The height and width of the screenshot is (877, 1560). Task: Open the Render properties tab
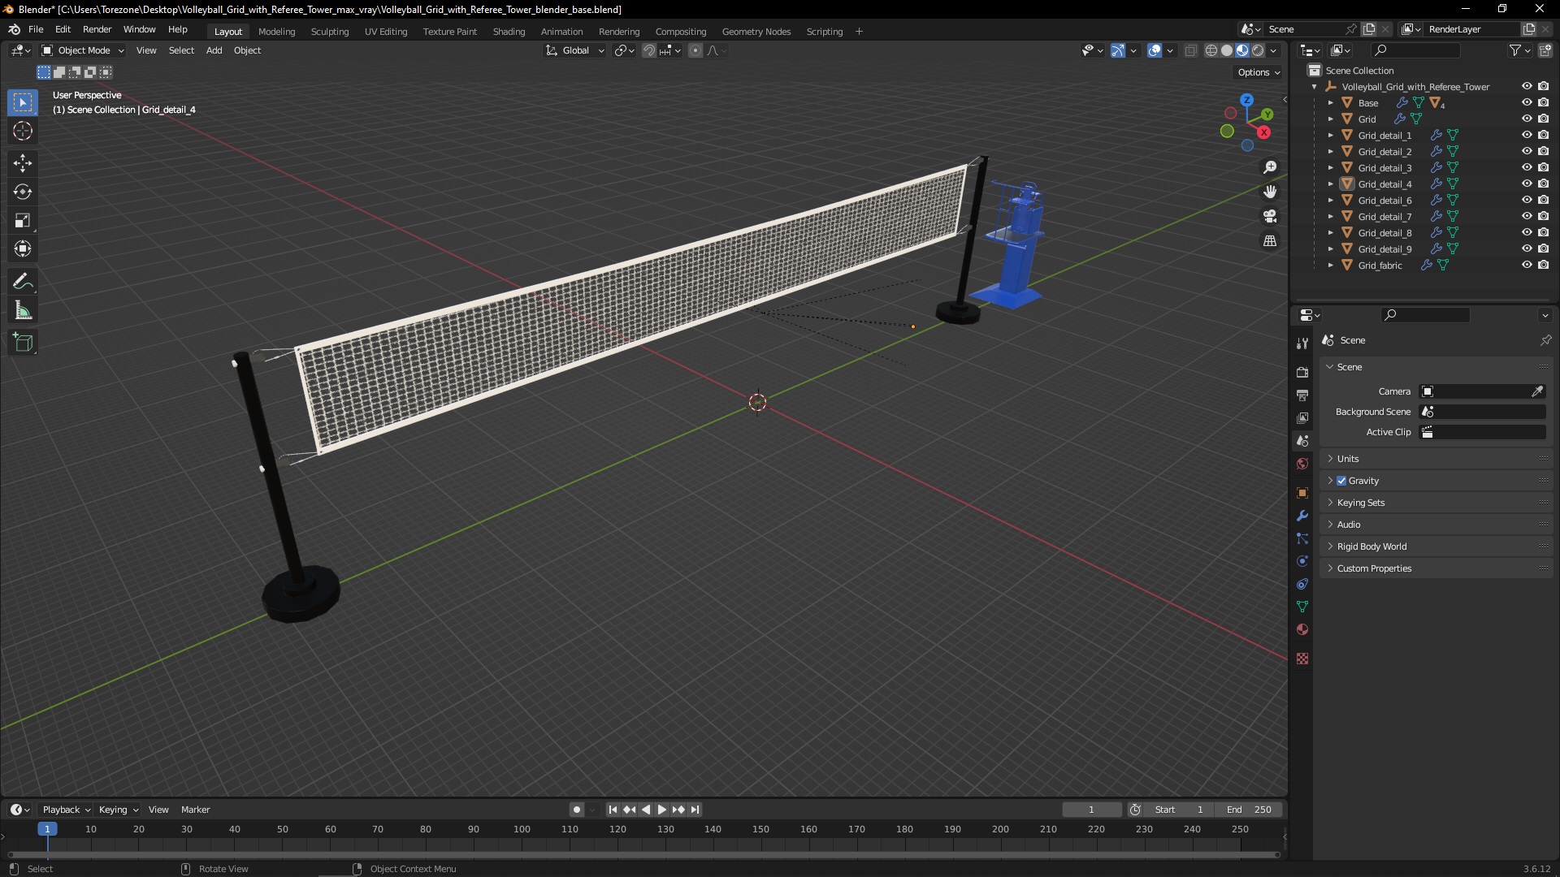pos(1302,372)
